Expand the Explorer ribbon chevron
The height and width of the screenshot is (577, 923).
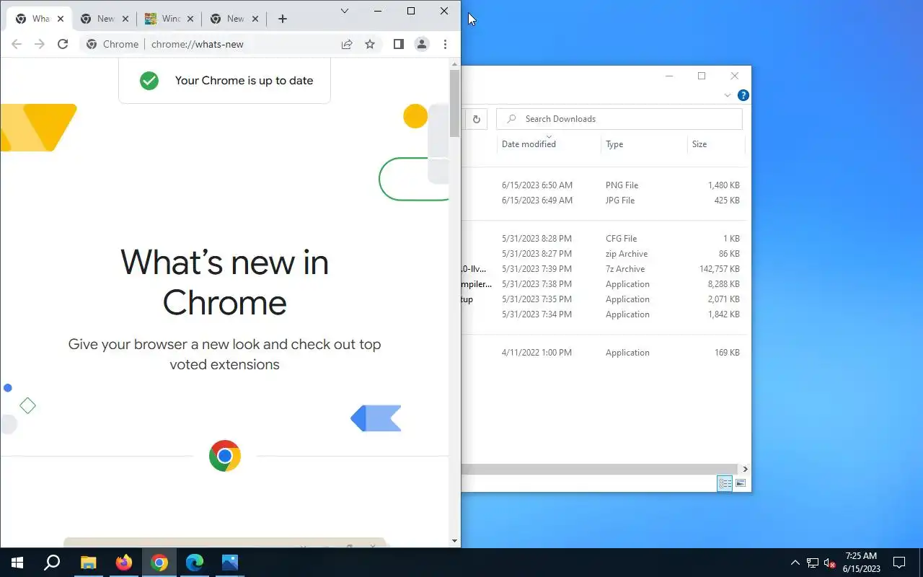(x=728, y=95)
